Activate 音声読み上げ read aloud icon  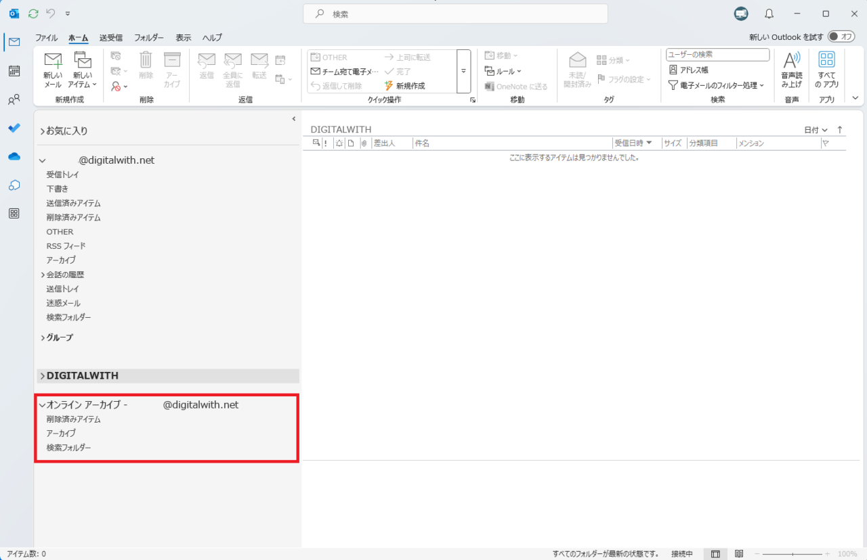click(791, 70)
